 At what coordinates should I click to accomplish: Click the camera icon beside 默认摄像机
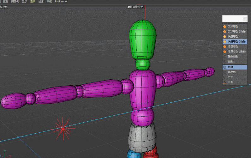point(142,7)
